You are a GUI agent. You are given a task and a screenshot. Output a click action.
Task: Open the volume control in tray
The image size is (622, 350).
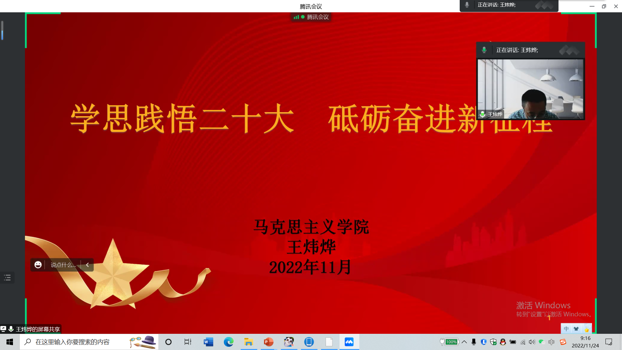tap(532, 342)
